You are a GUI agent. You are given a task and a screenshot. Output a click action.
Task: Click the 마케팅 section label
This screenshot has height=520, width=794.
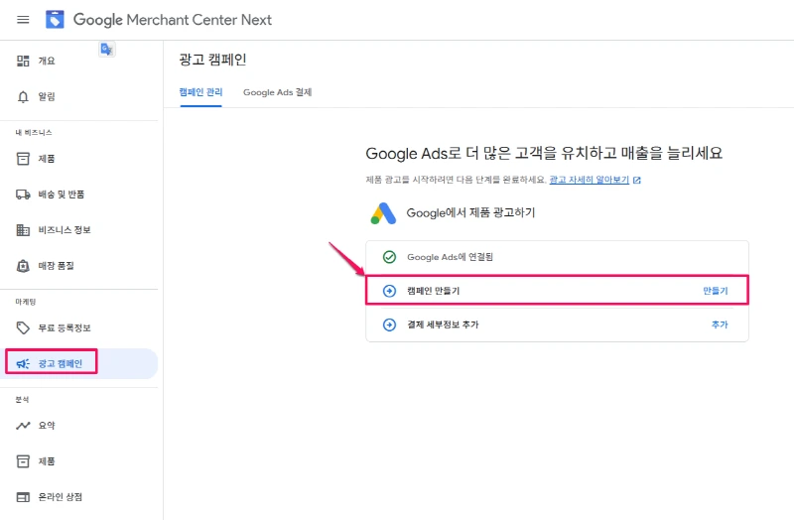[x=26, y=302]
